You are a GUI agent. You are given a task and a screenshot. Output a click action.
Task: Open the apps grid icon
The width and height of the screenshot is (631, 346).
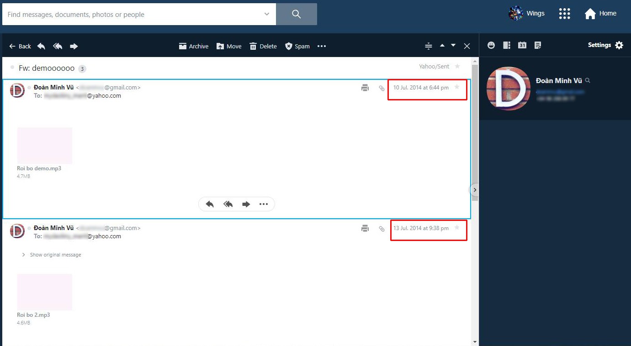[x=565, y=14]
